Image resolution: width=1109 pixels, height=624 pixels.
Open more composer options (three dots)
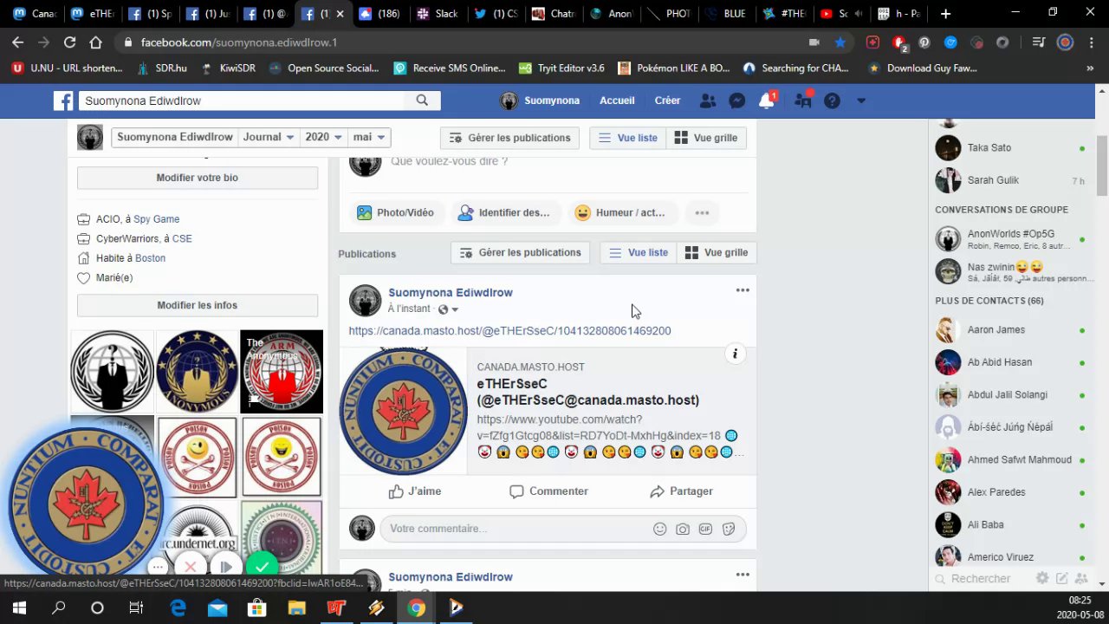(x=702, y=212)
